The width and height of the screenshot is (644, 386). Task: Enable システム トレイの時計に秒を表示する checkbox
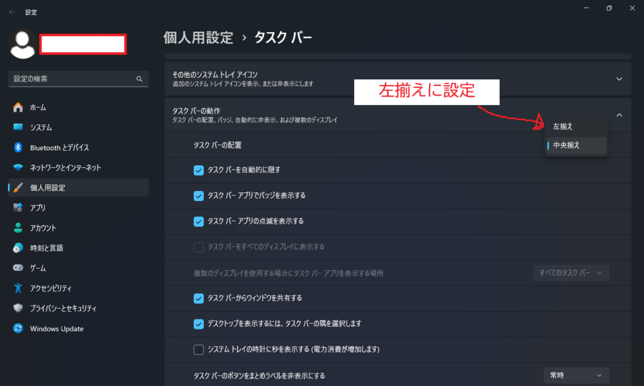click(x=199, y=349)
